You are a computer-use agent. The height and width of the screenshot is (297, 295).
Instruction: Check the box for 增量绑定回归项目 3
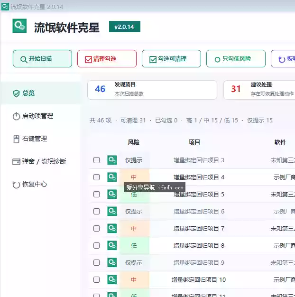(x=97, y=160)
